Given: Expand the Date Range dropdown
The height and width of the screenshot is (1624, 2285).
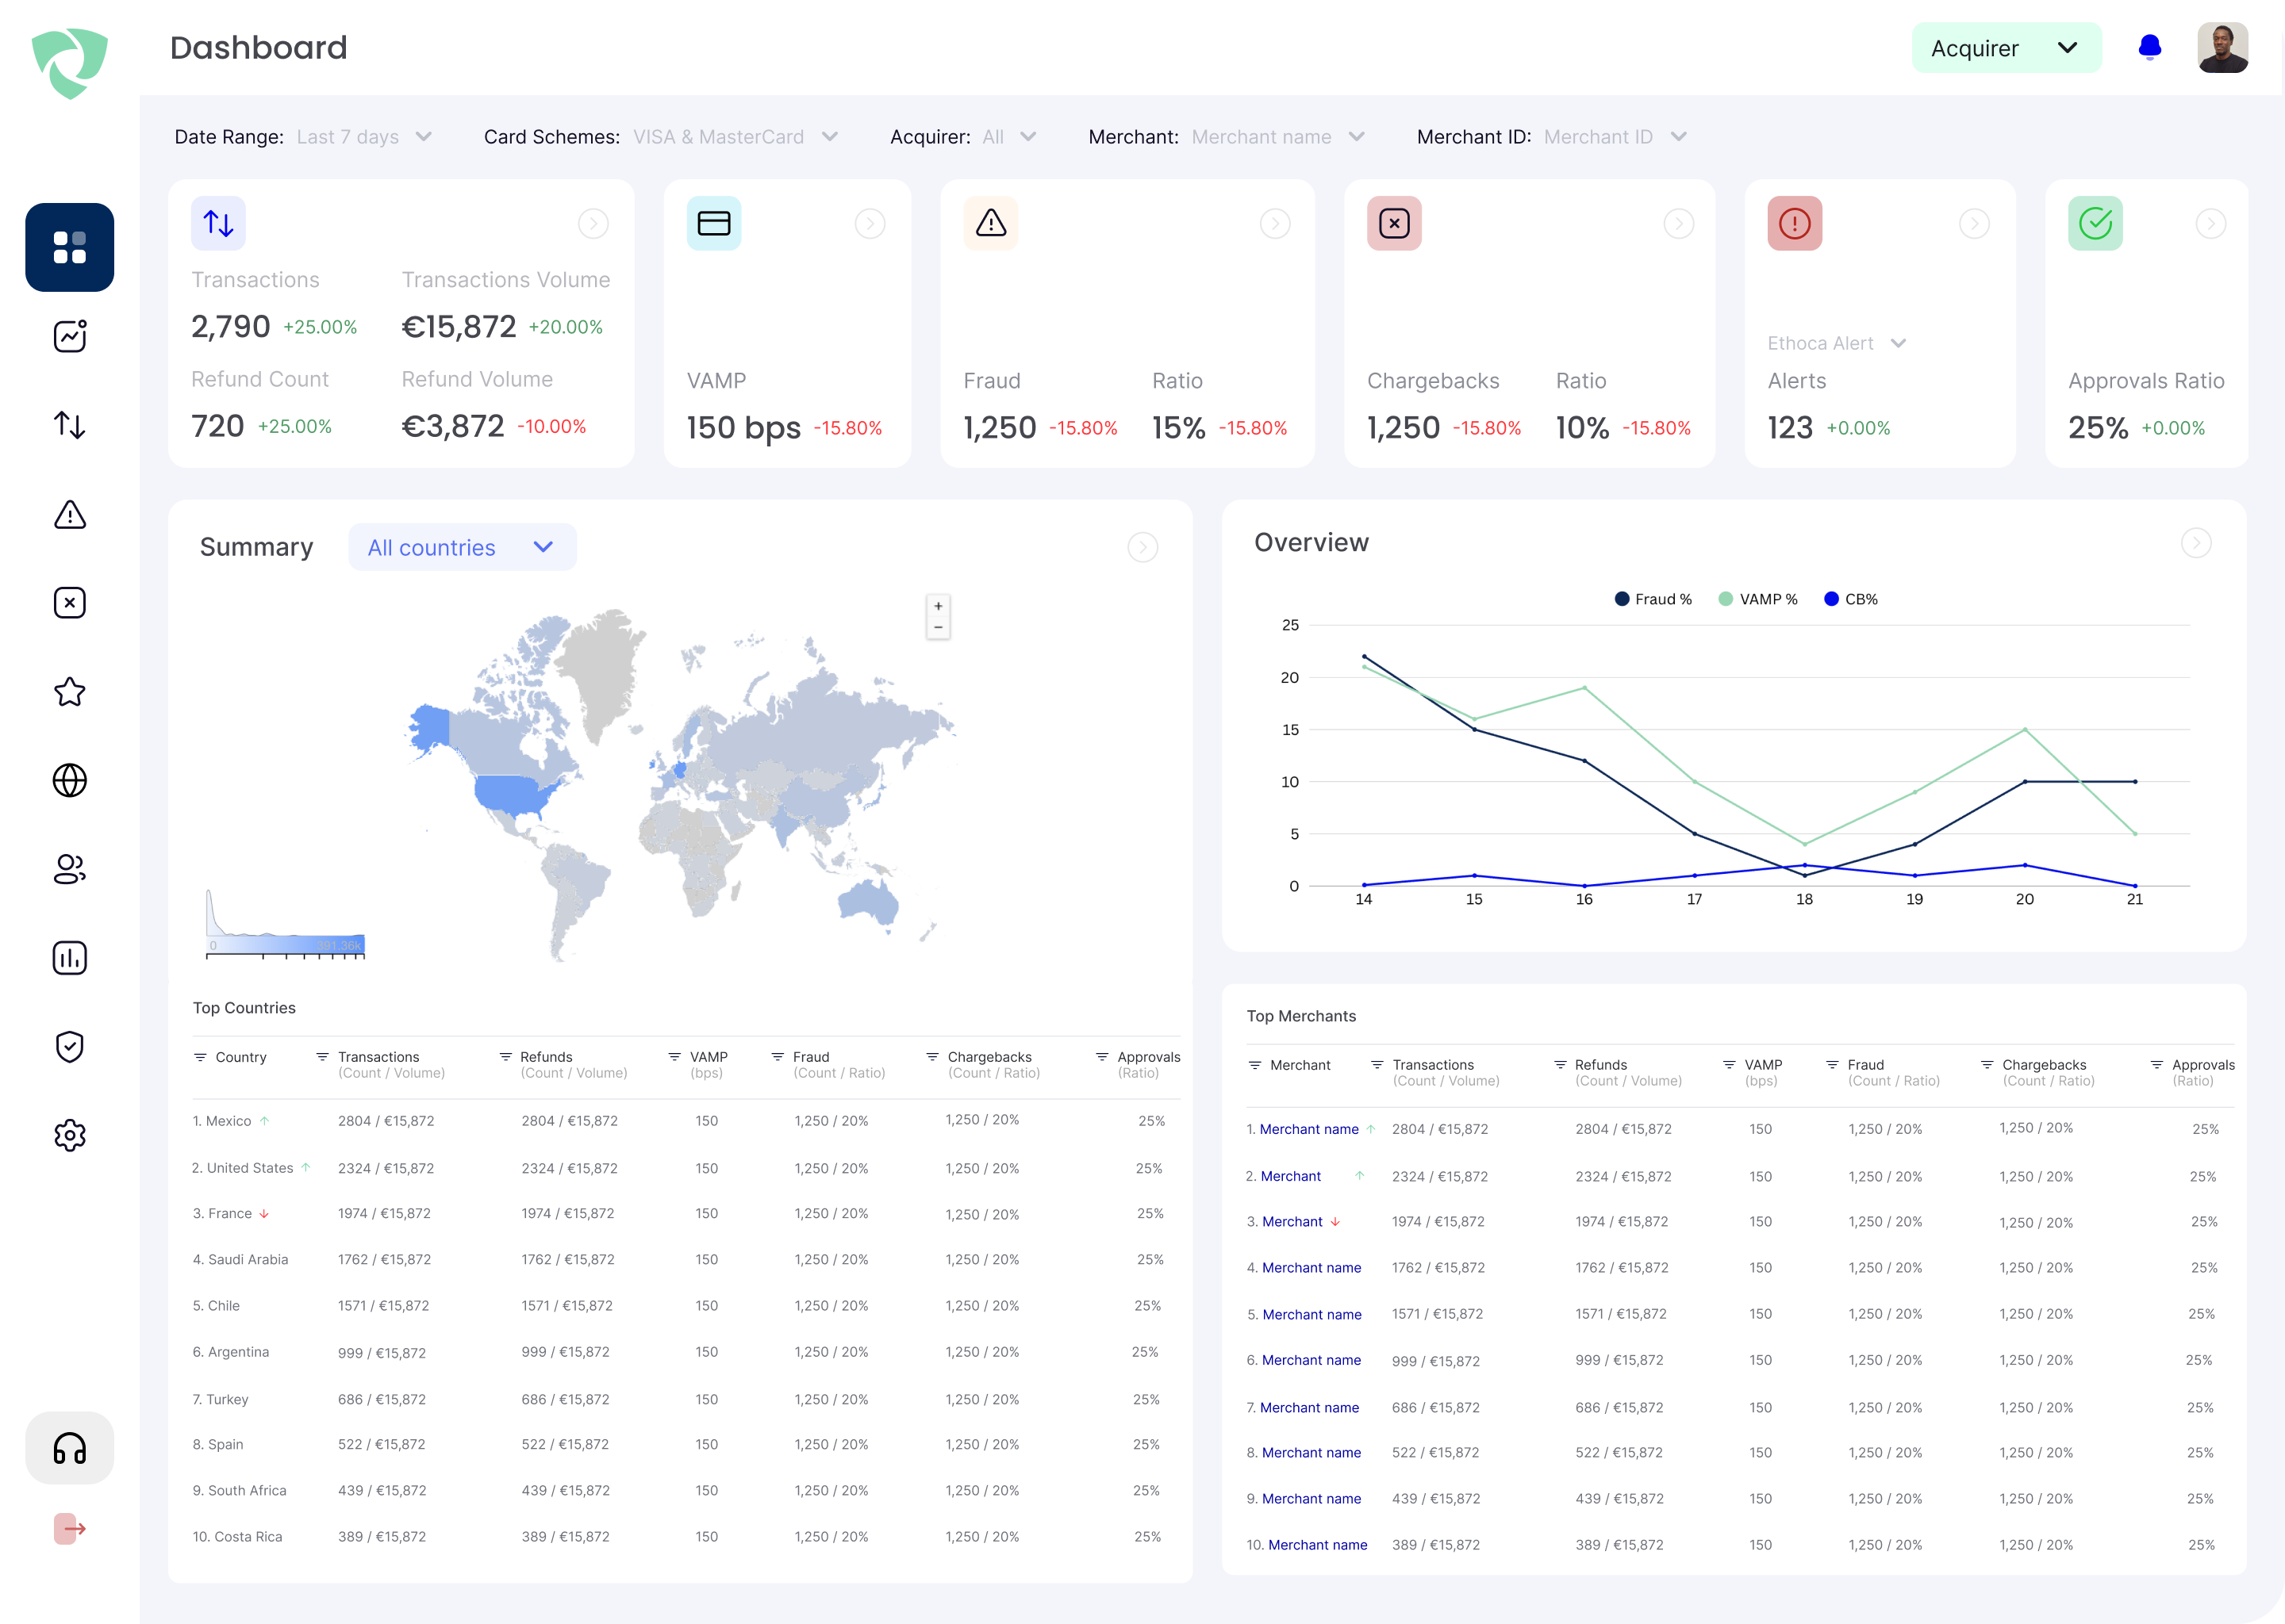Looking at the screenshot, I should (362, 137).
